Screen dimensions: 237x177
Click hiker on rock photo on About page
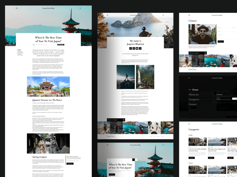pyautogui.click(x=126, y=77)
